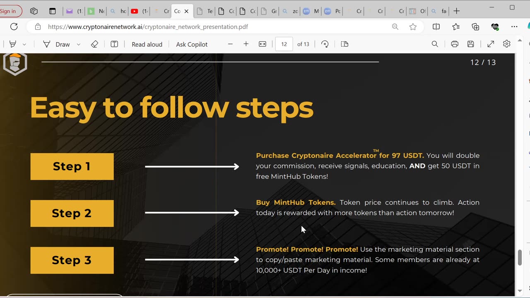Viewport: 530px width, 298px height.
Task: Switch to the green 'b' tab
Action: point(96,11)
